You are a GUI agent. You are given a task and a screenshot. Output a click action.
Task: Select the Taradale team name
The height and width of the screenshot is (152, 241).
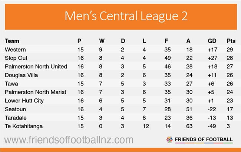coord(16,118)
